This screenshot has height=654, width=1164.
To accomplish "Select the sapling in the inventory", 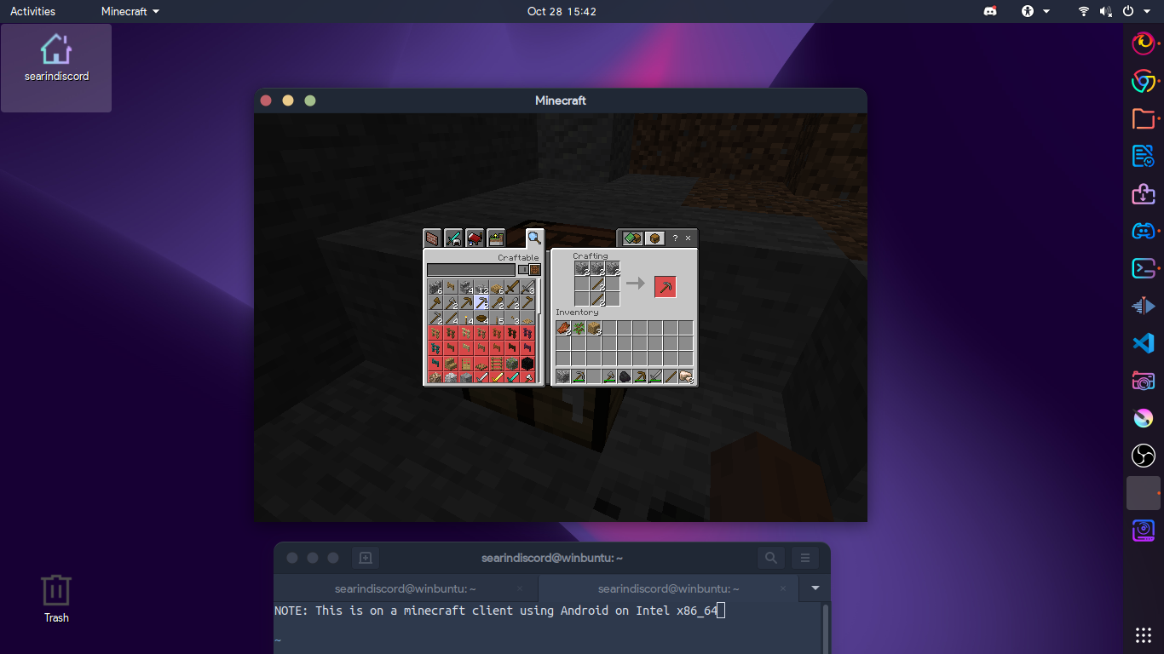I will pyautogui.click(x=579, y=328).
